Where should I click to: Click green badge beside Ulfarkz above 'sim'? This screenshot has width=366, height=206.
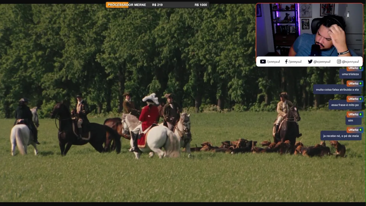(x=361, y=114)
